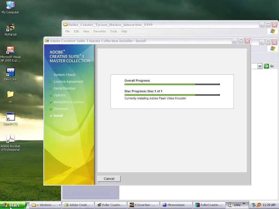The image size is (279, 209).
Task: Click folder icon in Roller_Coaster_Tycoon title bar
Action: click(x=65, y=24)
